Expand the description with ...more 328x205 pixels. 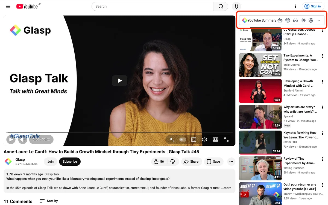point(226,188)
